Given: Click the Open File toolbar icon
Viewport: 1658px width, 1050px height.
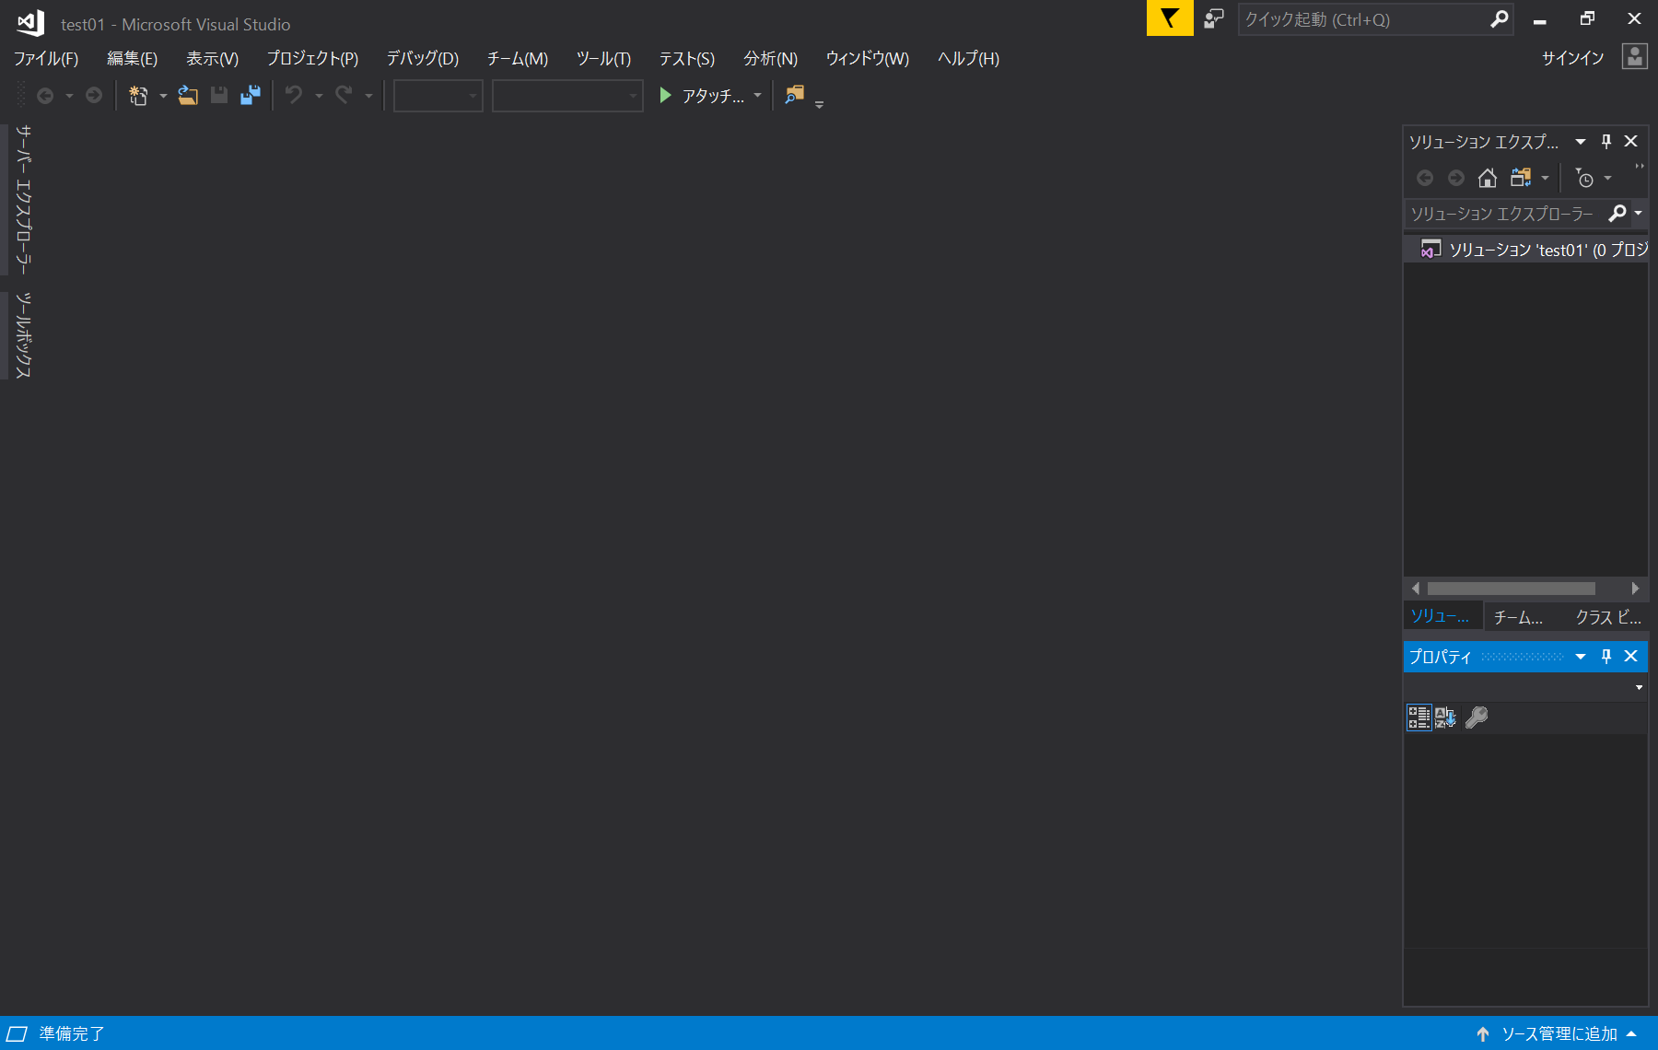Looking at the screenshot, I should coord(188,96).
